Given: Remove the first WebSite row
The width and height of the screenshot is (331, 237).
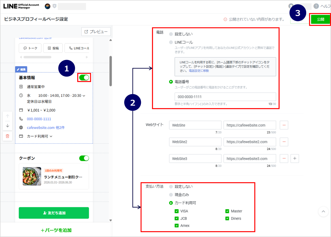Looking at the screenshot, I should (284, 125).
